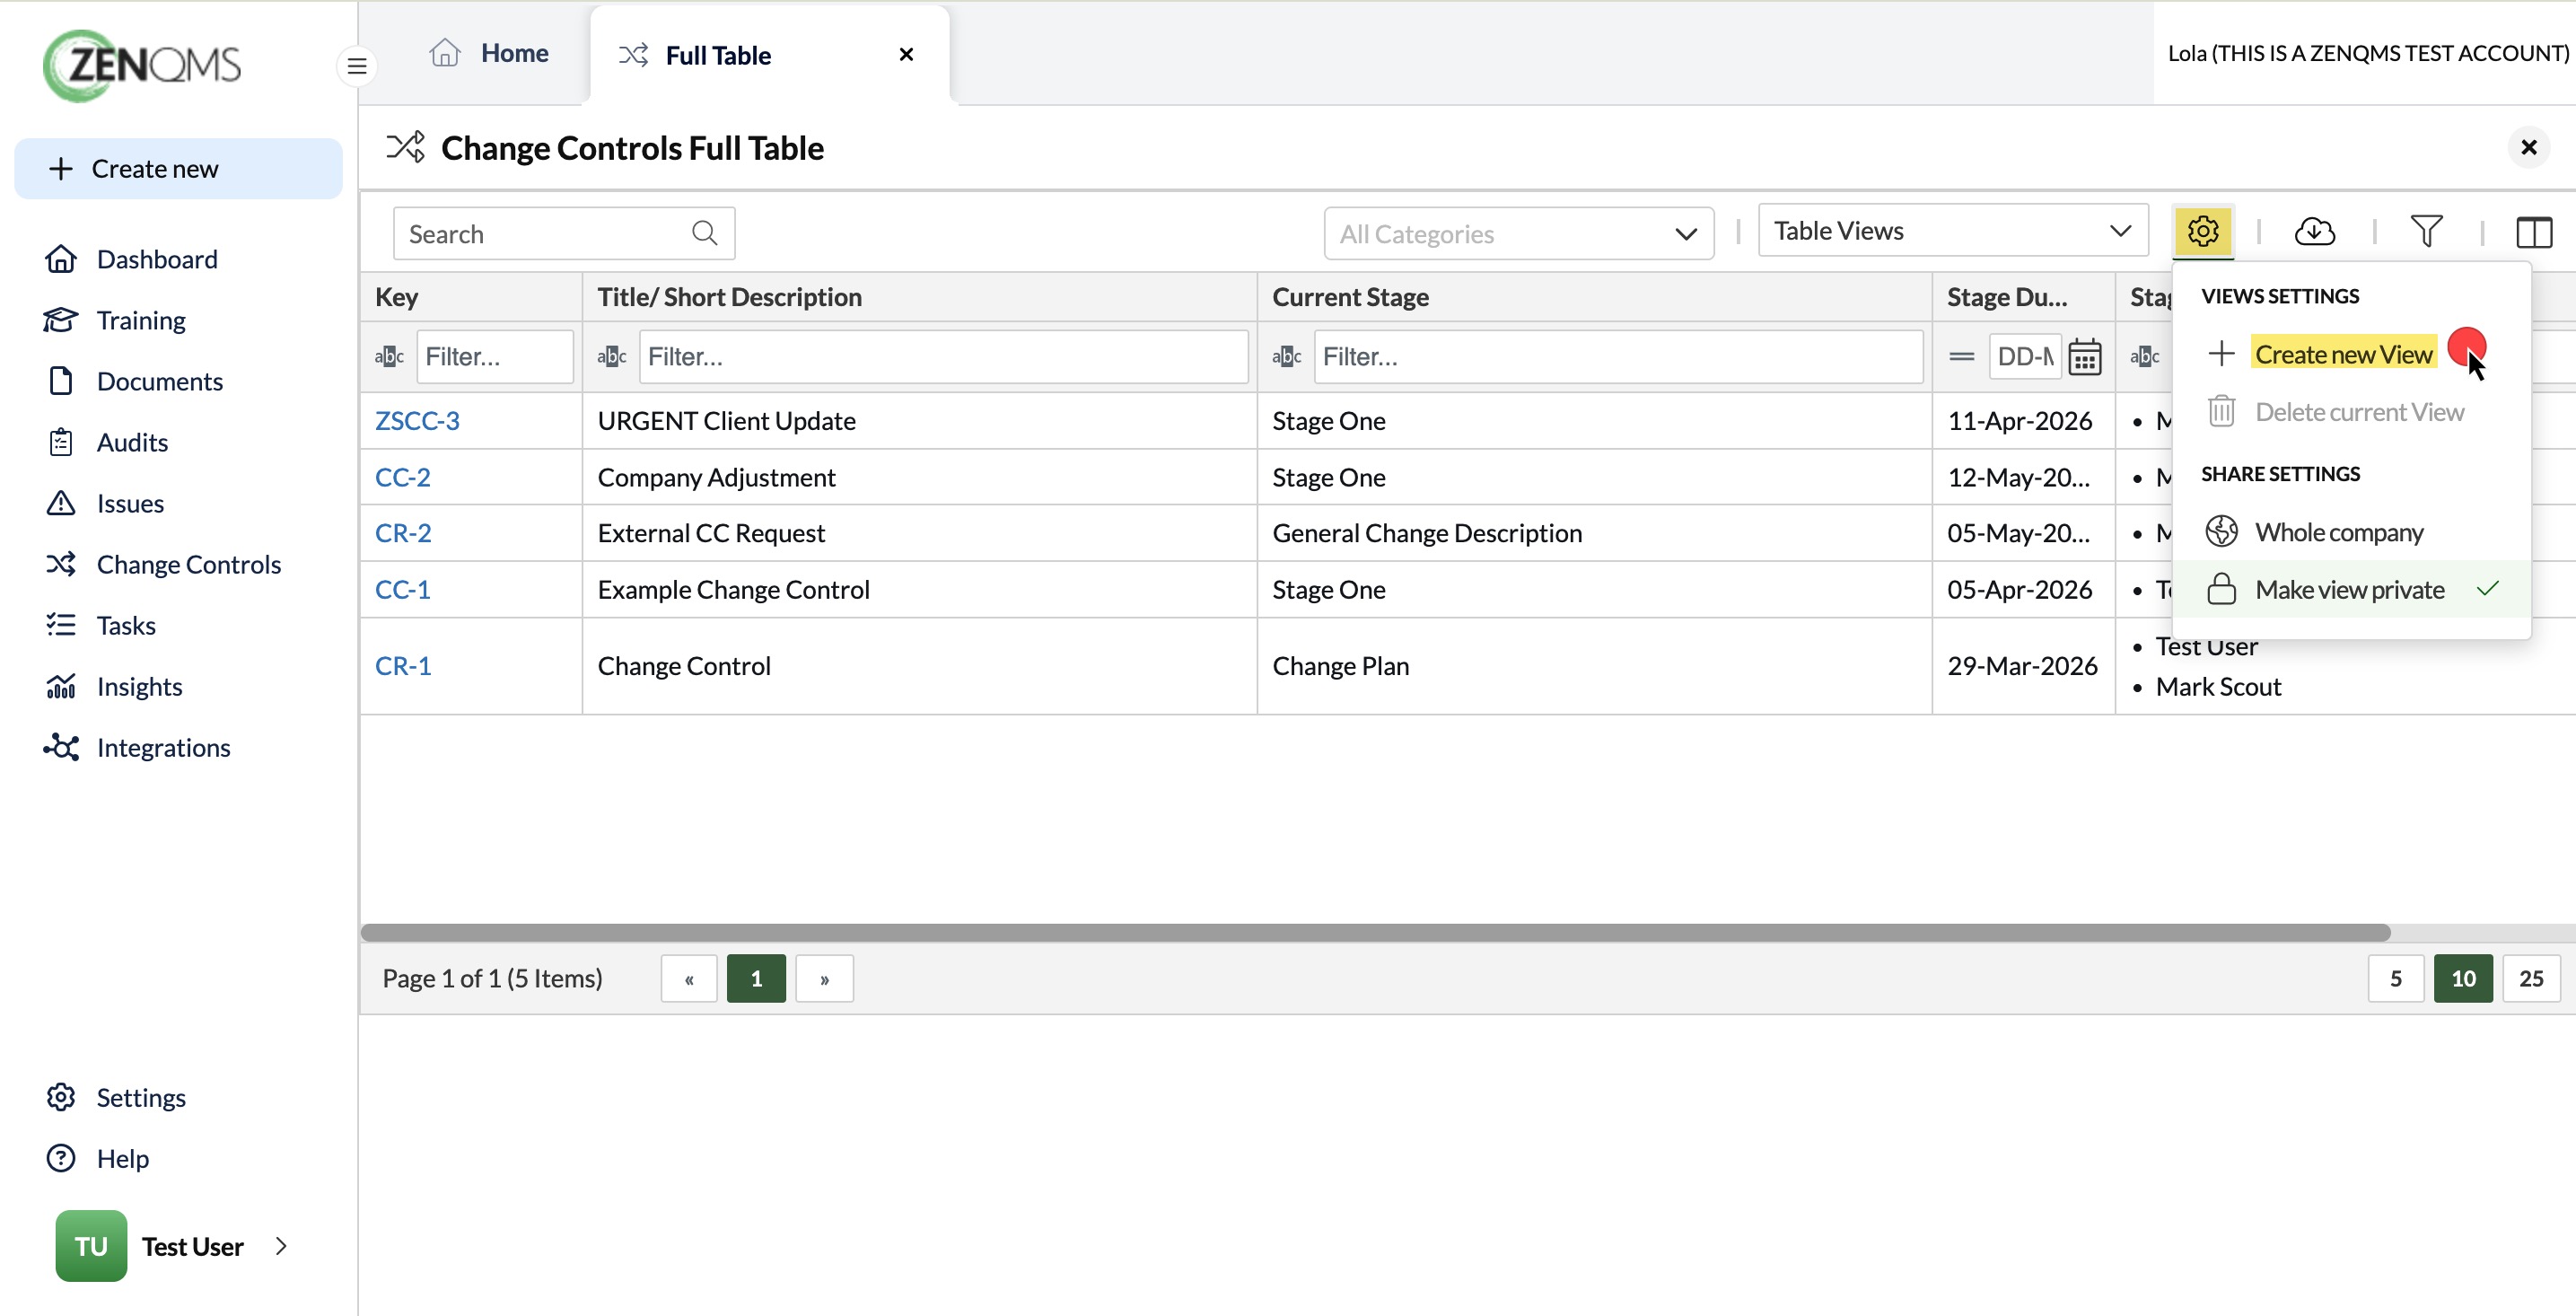Image resolution: width=2576 pixels, height=1316 pixels.
Task: Expand the Test User account chevron
Action: tap(281, 1246)
